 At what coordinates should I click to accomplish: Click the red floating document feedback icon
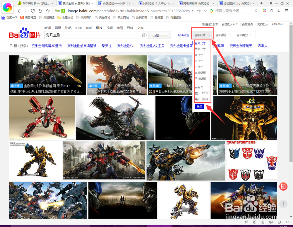click(283, 187)
